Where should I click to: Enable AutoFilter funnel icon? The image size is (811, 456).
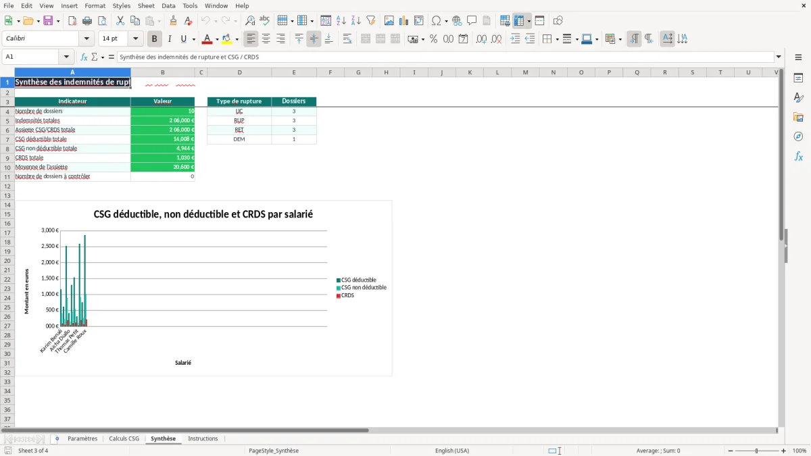[371, 21]
